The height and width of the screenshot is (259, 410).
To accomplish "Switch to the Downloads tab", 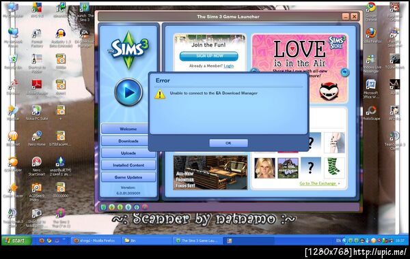I will click(x=128, y=141).
